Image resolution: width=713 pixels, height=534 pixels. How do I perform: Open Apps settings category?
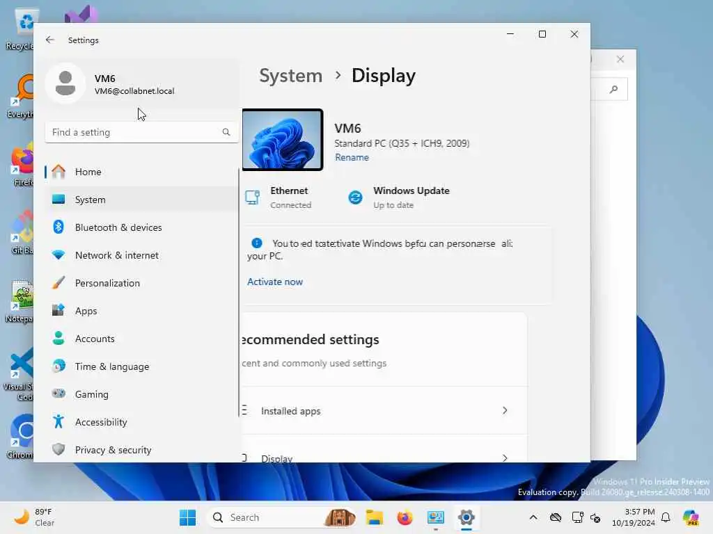click(141, 311)
